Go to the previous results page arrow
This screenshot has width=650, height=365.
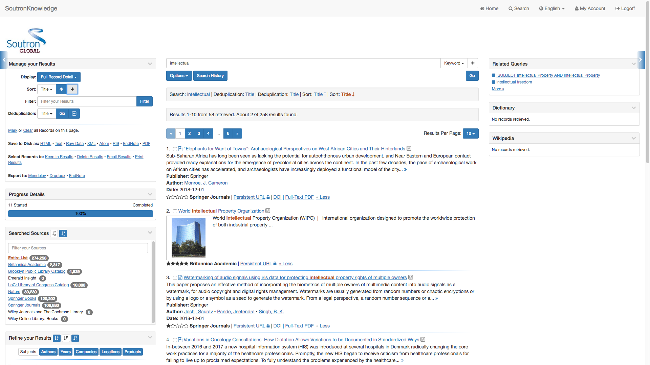click(x=171, y=133)
